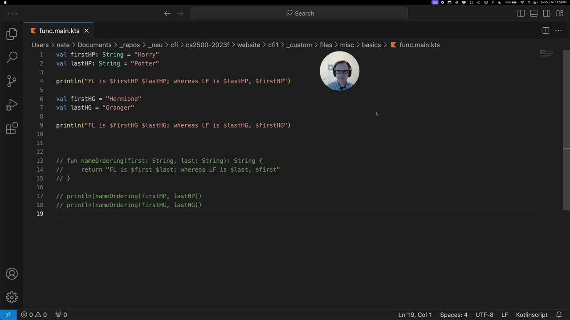Click the menu bar date and time
Viewport: 570px width, 320px height.
554,2
